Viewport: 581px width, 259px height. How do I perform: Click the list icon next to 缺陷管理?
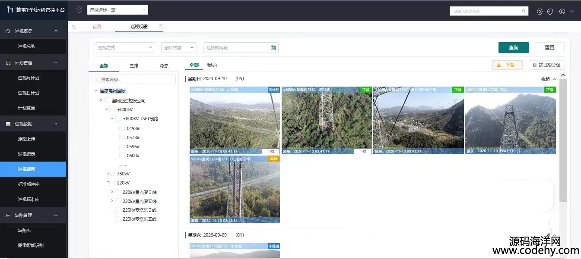coord(8,215)
